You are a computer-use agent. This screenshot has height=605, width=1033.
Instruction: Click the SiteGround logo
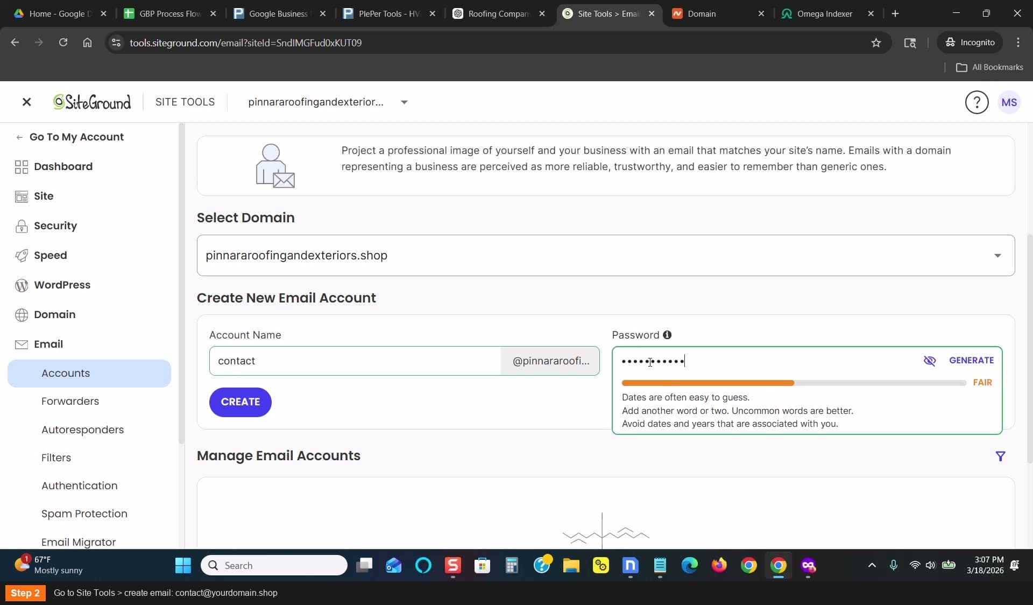tap(92, 102)
